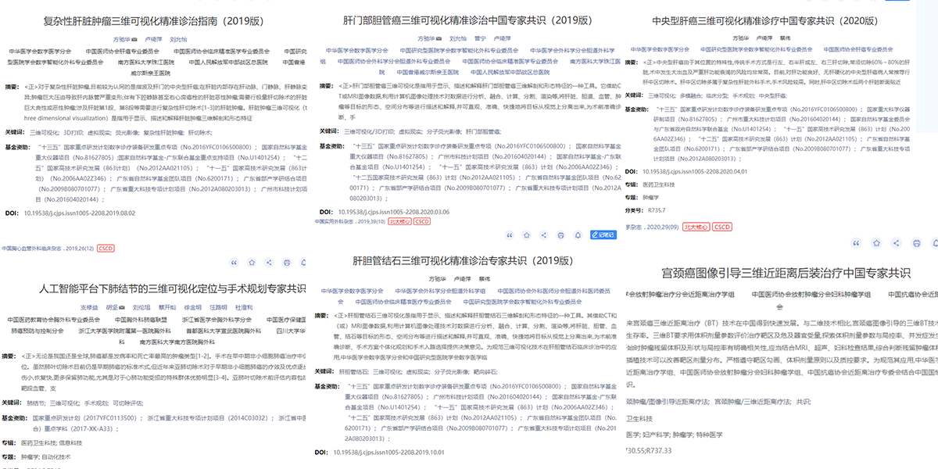This screenshot has height=469, width=938.
Task: Share using the icon above 肝胆管结石 title
Action: [545, 234]
